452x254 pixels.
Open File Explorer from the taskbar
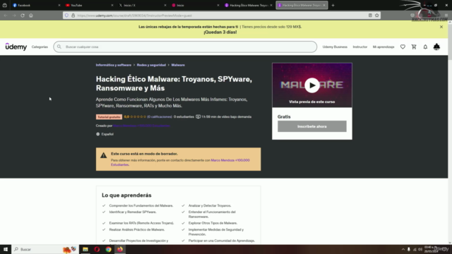coord(85,249)
